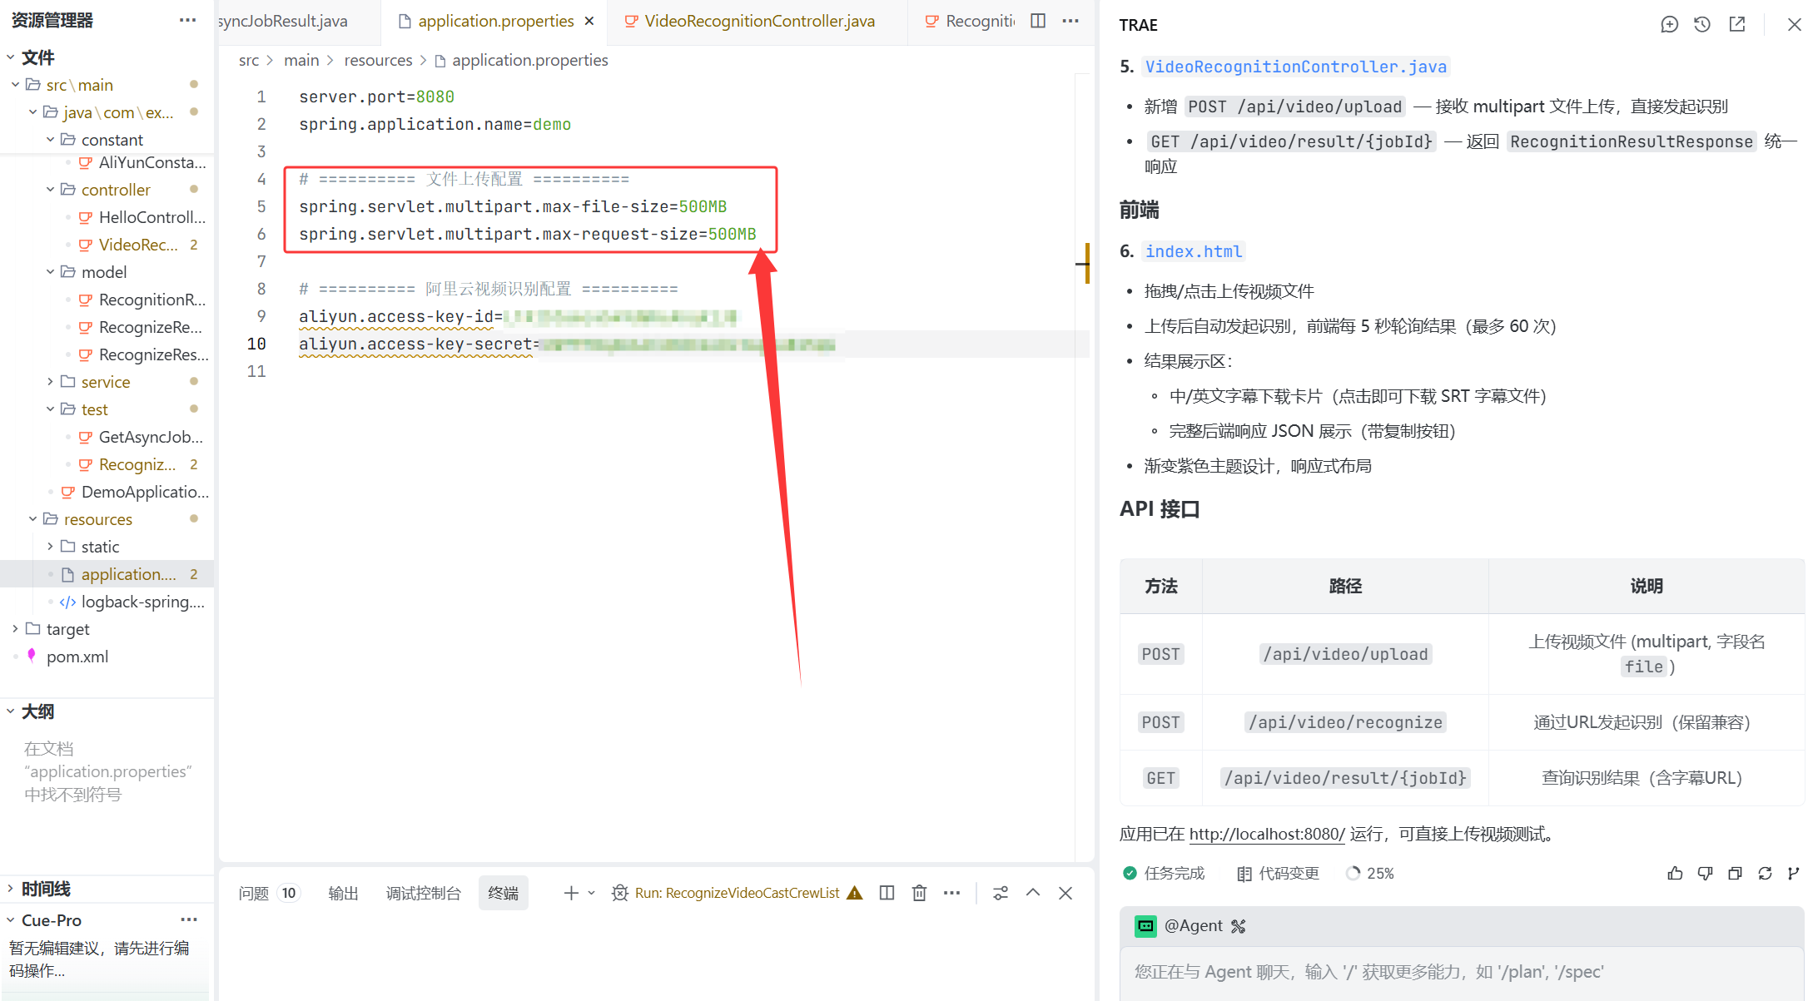Viewport: 1808px width, 1001px height.
Task: Open explorer more actions menu
Action: click(188, 20)
